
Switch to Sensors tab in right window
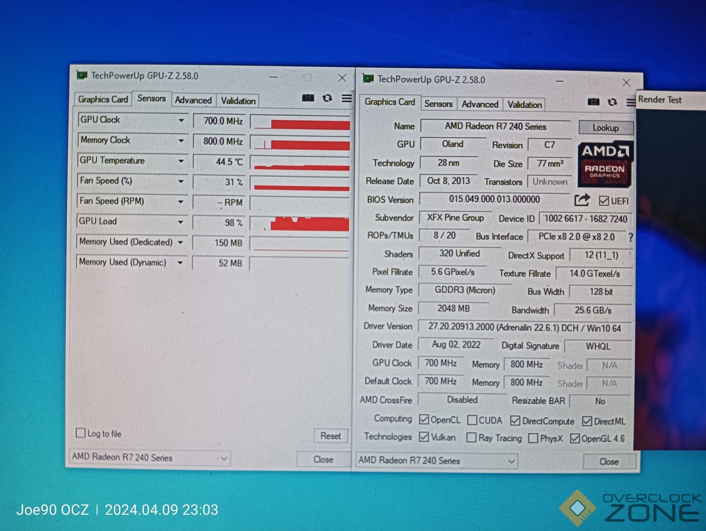[x=438, y=104]
